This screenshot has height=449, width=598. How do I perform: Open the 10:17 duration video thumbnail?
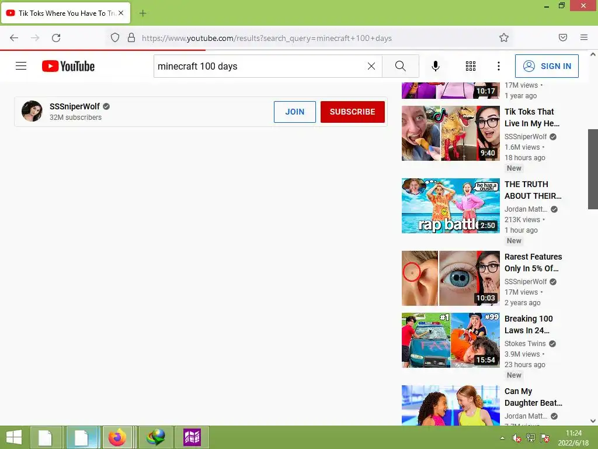[451, 91]
